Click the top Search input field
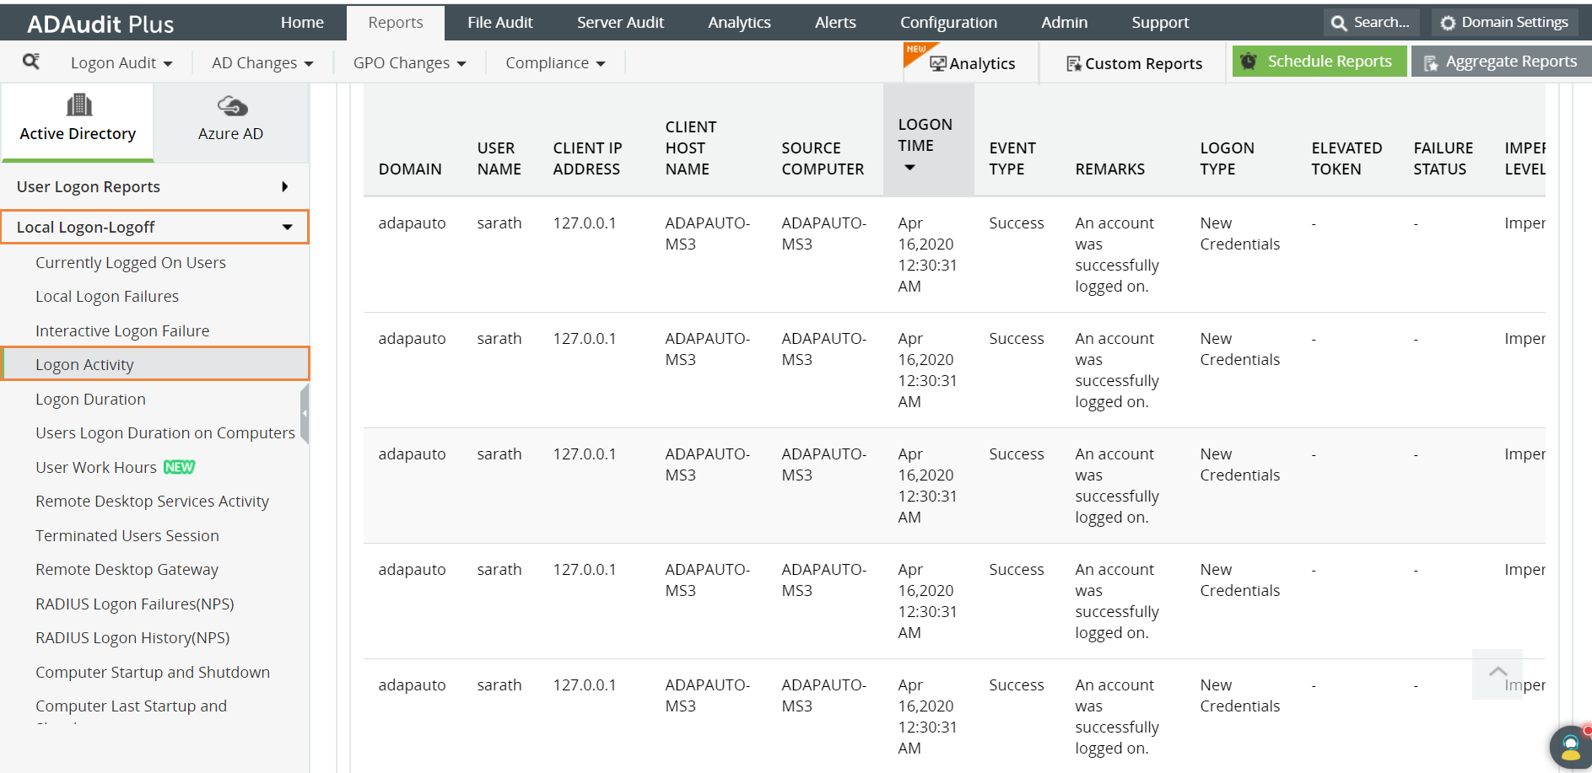Viewport: 1592px width, 773px height. (1372, 23)
